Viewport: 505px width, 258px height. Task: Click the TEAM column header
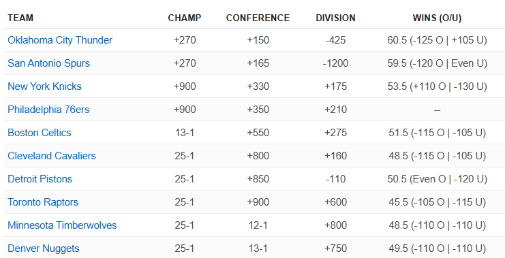coord(20,18)
